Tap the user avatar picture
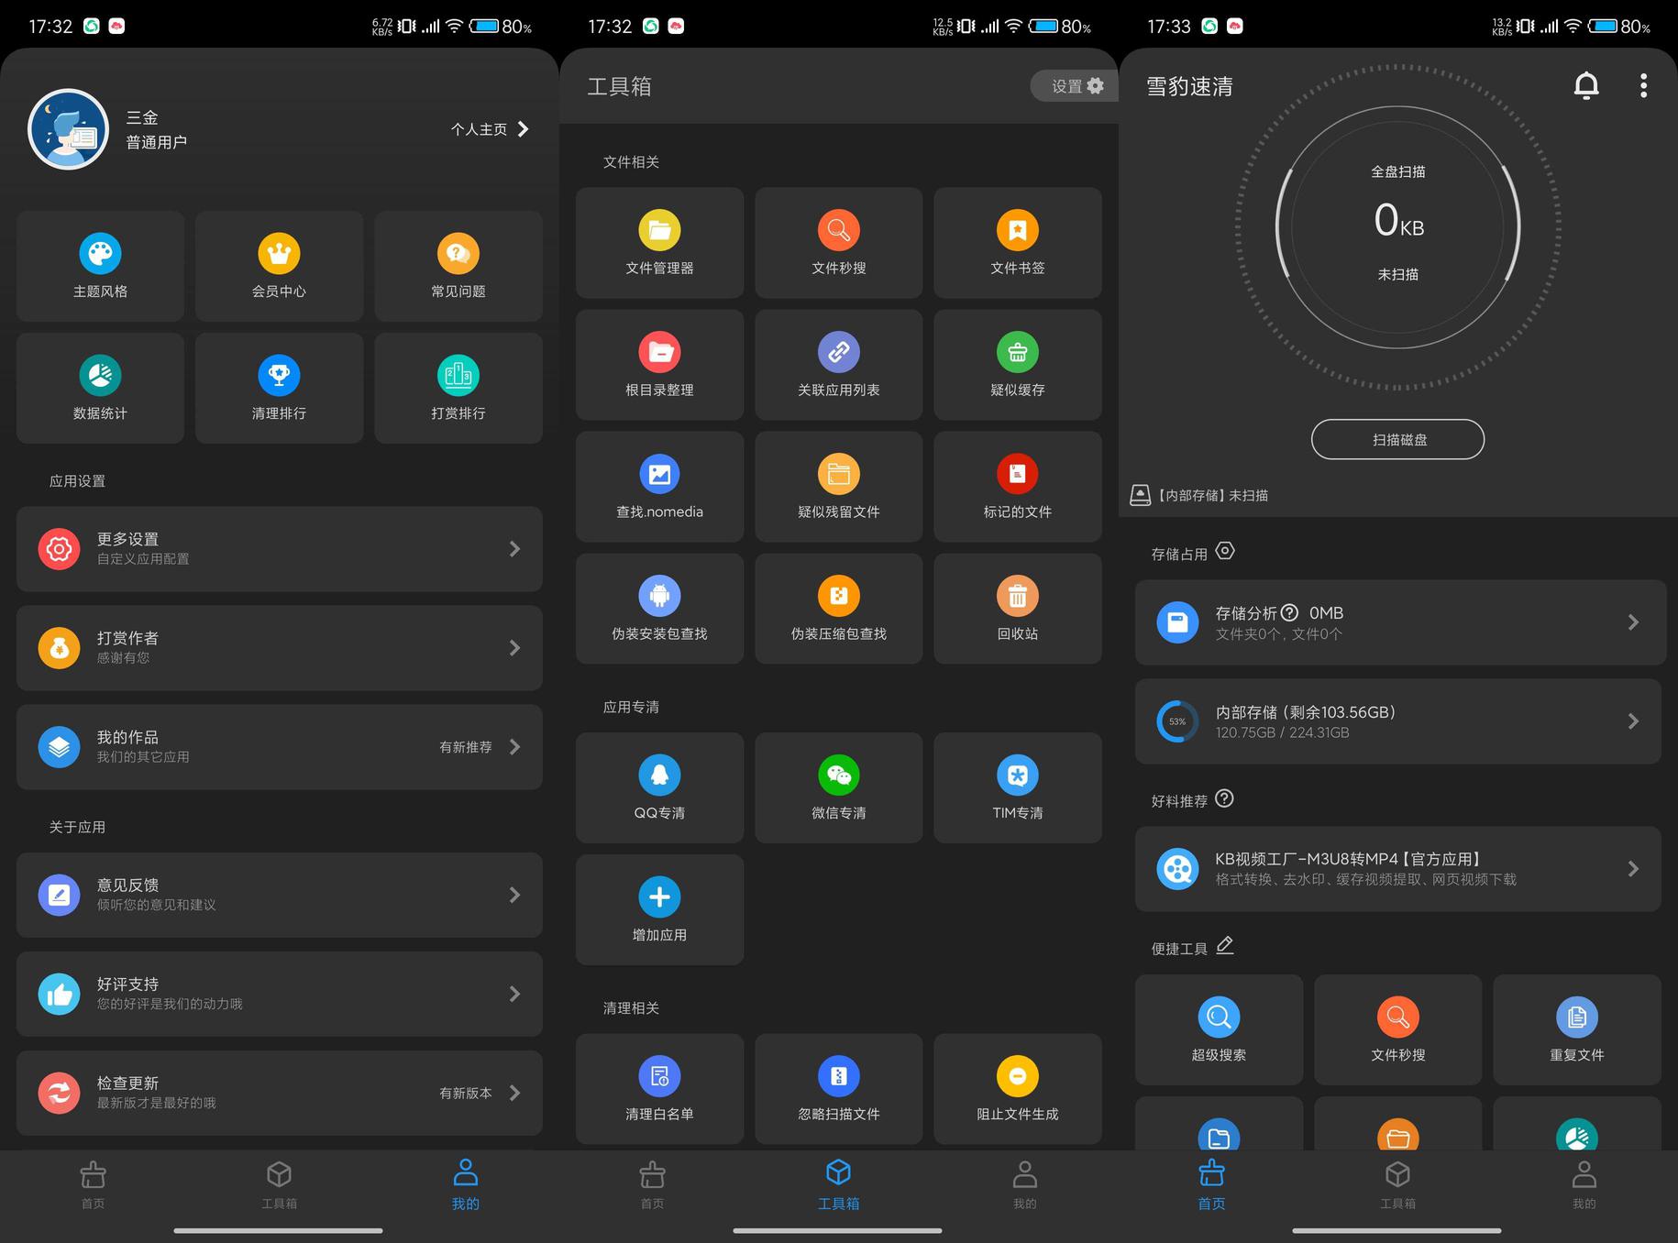The image size is (1678, 1243). (x=68, y=129)
